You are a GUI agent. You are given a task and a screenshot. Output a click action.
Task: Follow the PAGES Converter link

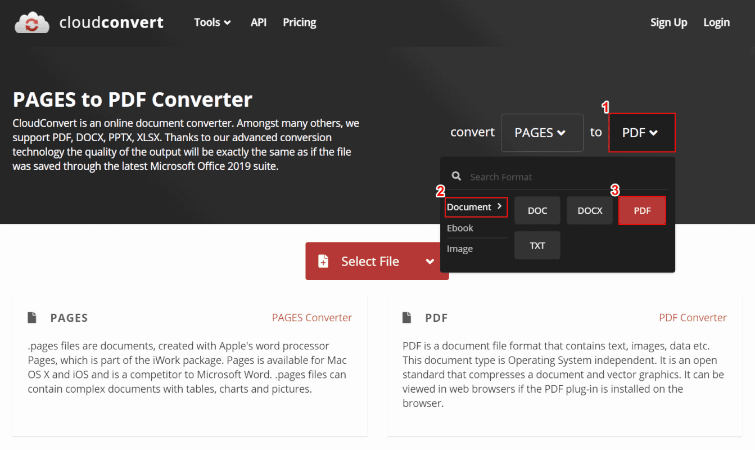[x=312, y=318]
